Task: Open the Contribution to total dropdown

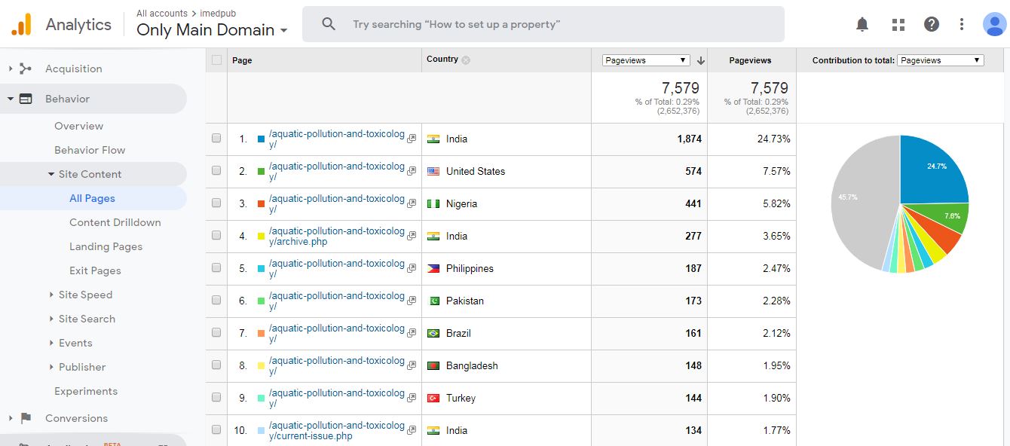Action: (940, 60)
